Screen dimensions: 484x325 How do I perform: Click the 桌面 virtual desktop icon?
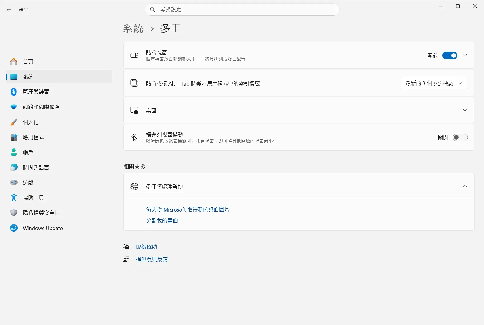tap(134, 110)
